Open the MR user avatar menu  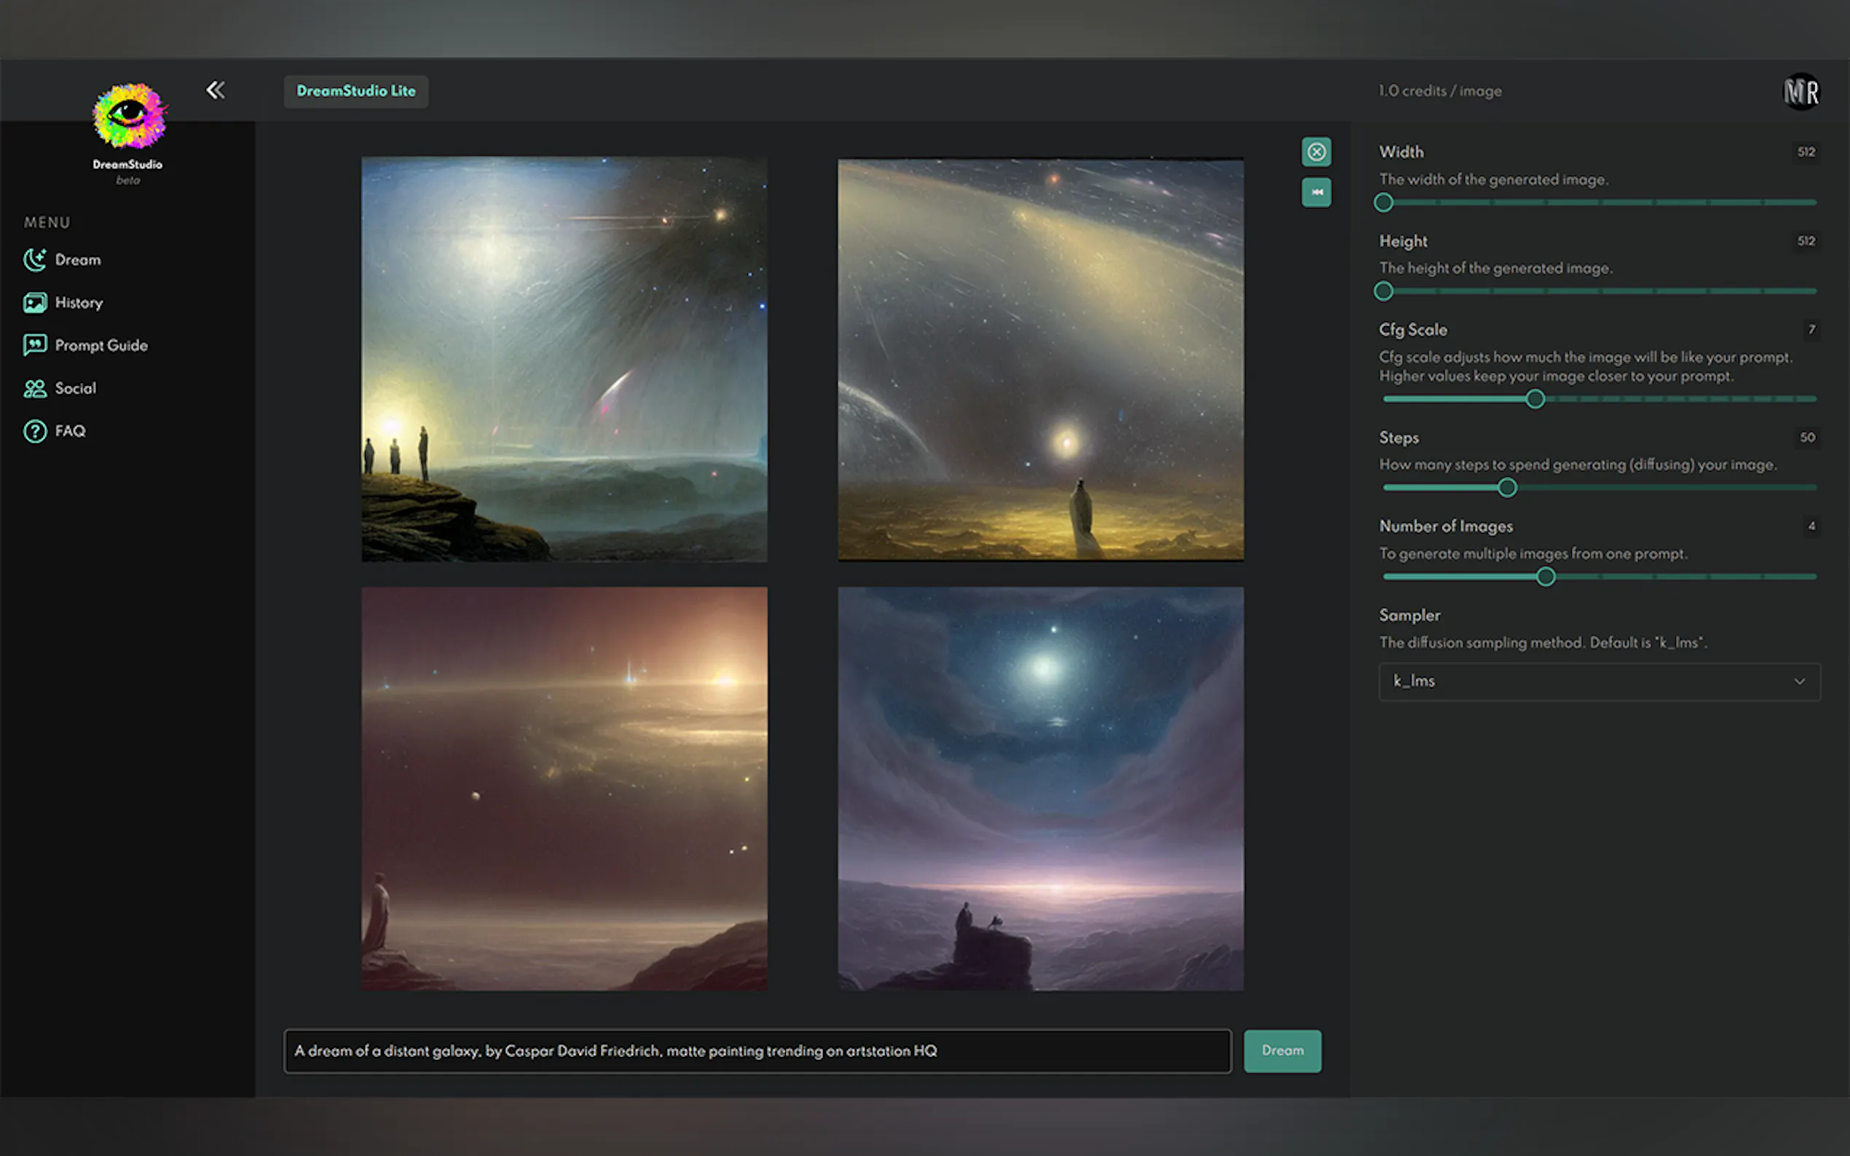pyautogui.click(x=1801, y=92)
